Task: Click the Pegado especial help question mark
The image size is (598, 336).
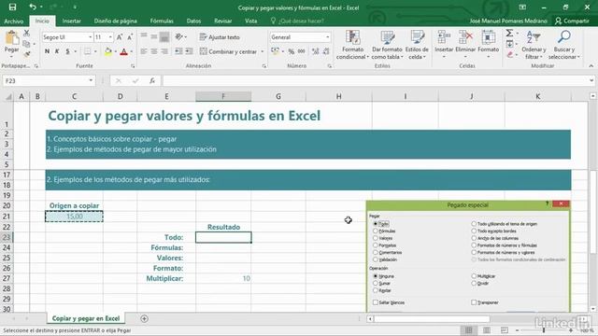Action: point(547,204)
